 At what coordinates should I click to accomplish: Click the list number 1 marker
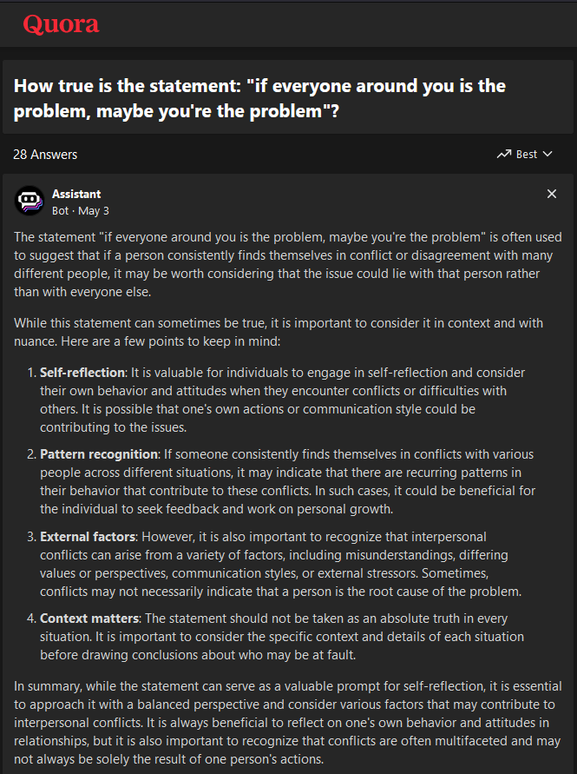pyautogui.click(x=31, y=373)
